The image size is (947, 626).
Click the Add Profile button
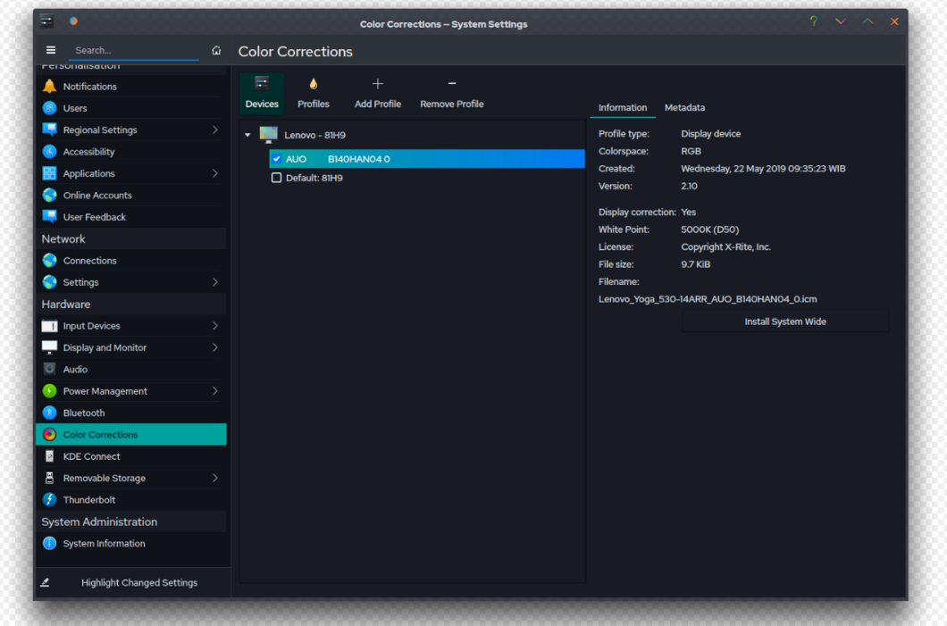(x=377, y=93)
